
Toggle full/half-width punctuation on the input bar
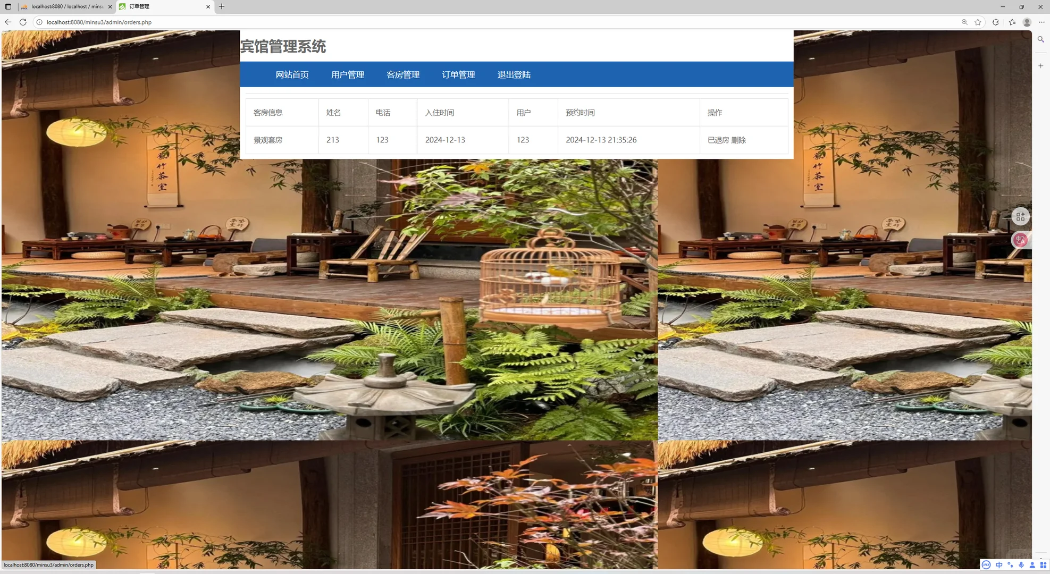click(1011, 565)
